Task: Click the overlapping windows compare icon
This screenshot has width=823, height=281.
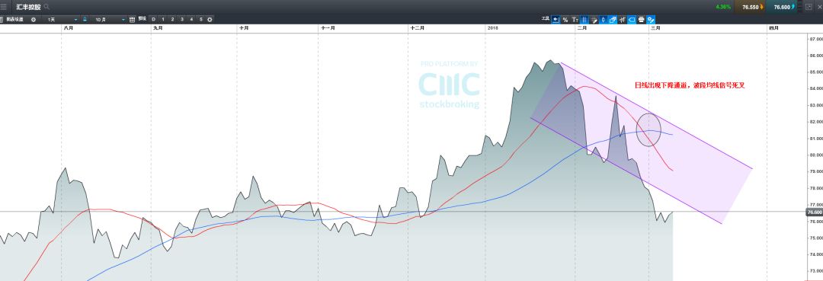Action: pyautogui.click(x=613, y=19)
